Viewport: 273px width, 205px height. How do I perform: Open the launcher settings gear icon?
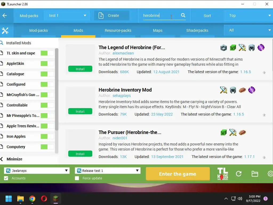(x=270, y=174)
